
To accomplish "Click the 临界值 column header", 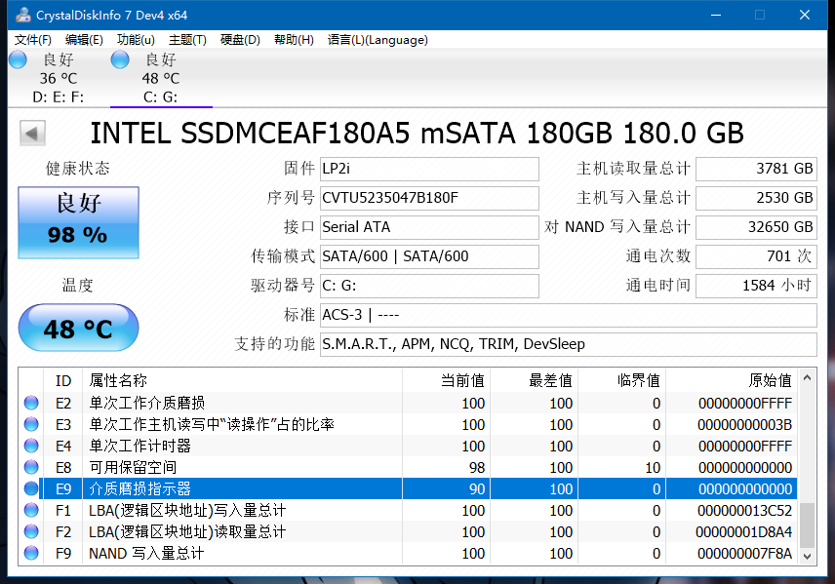I will (x=622, y=380).
